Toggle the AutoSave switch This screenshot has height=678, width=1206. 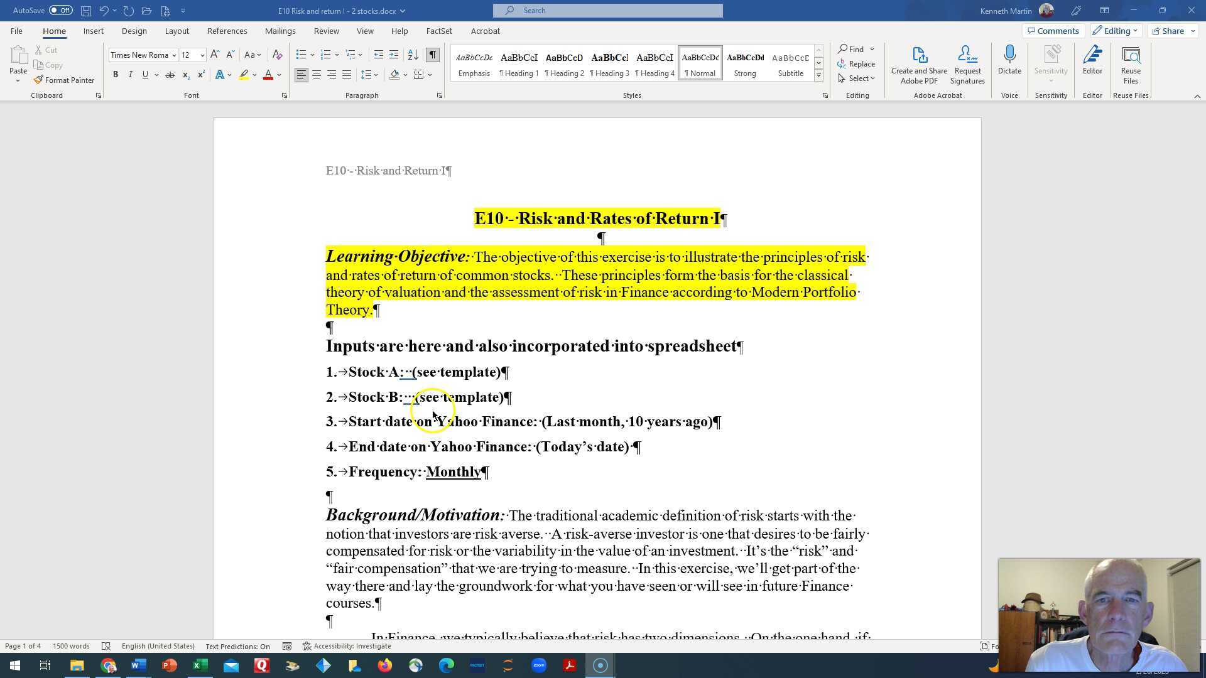pos(60,11)
